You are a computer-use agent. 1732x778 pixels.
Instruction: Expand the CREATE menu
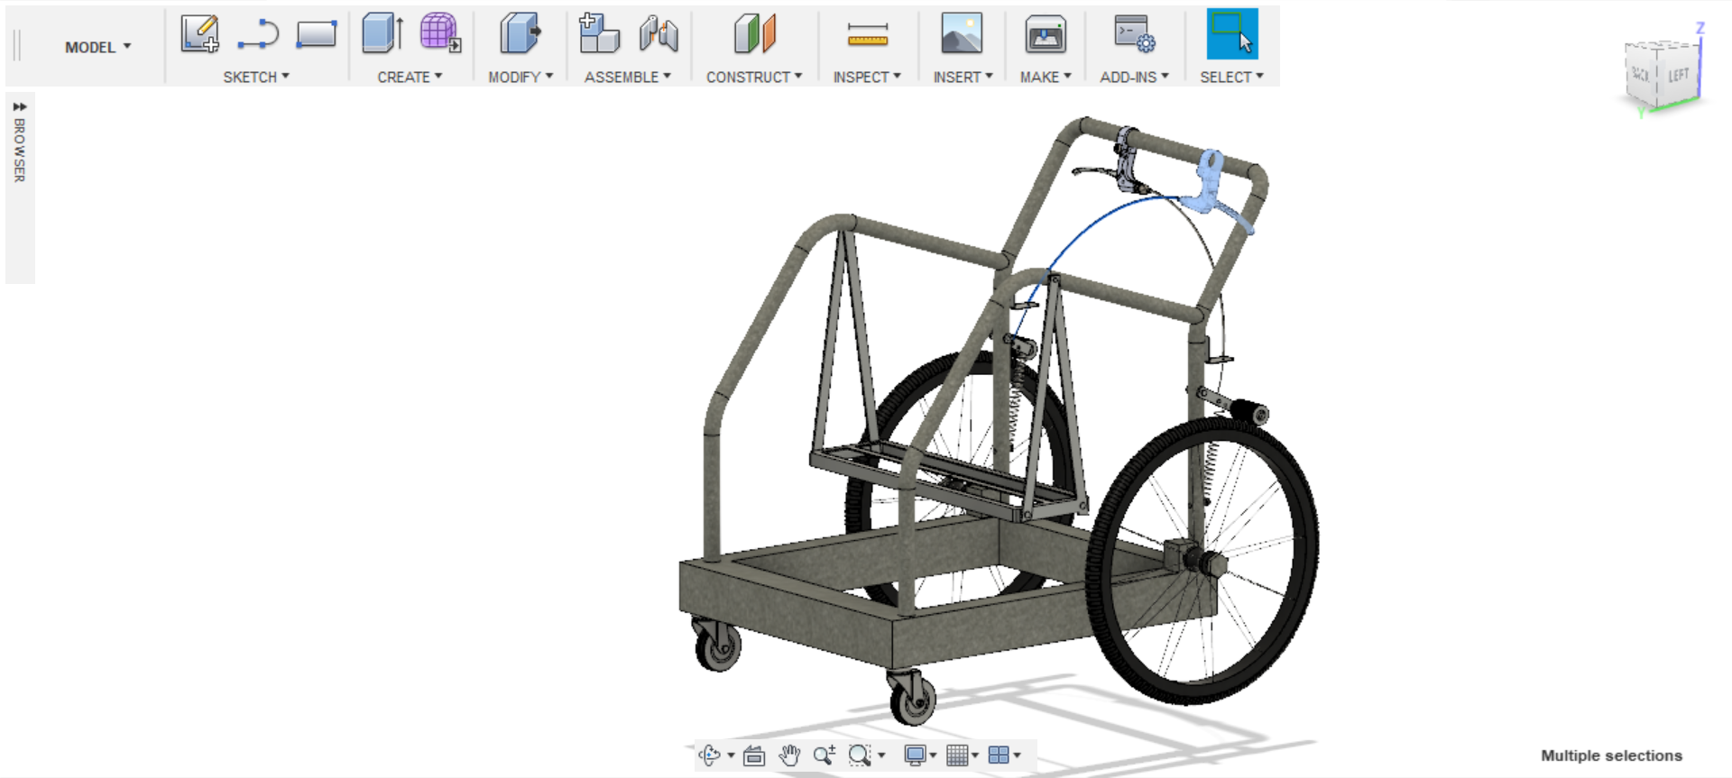[410, 77]
